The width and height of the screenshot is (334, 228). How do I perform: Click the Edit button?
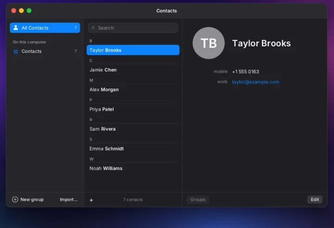pos(315,199)
